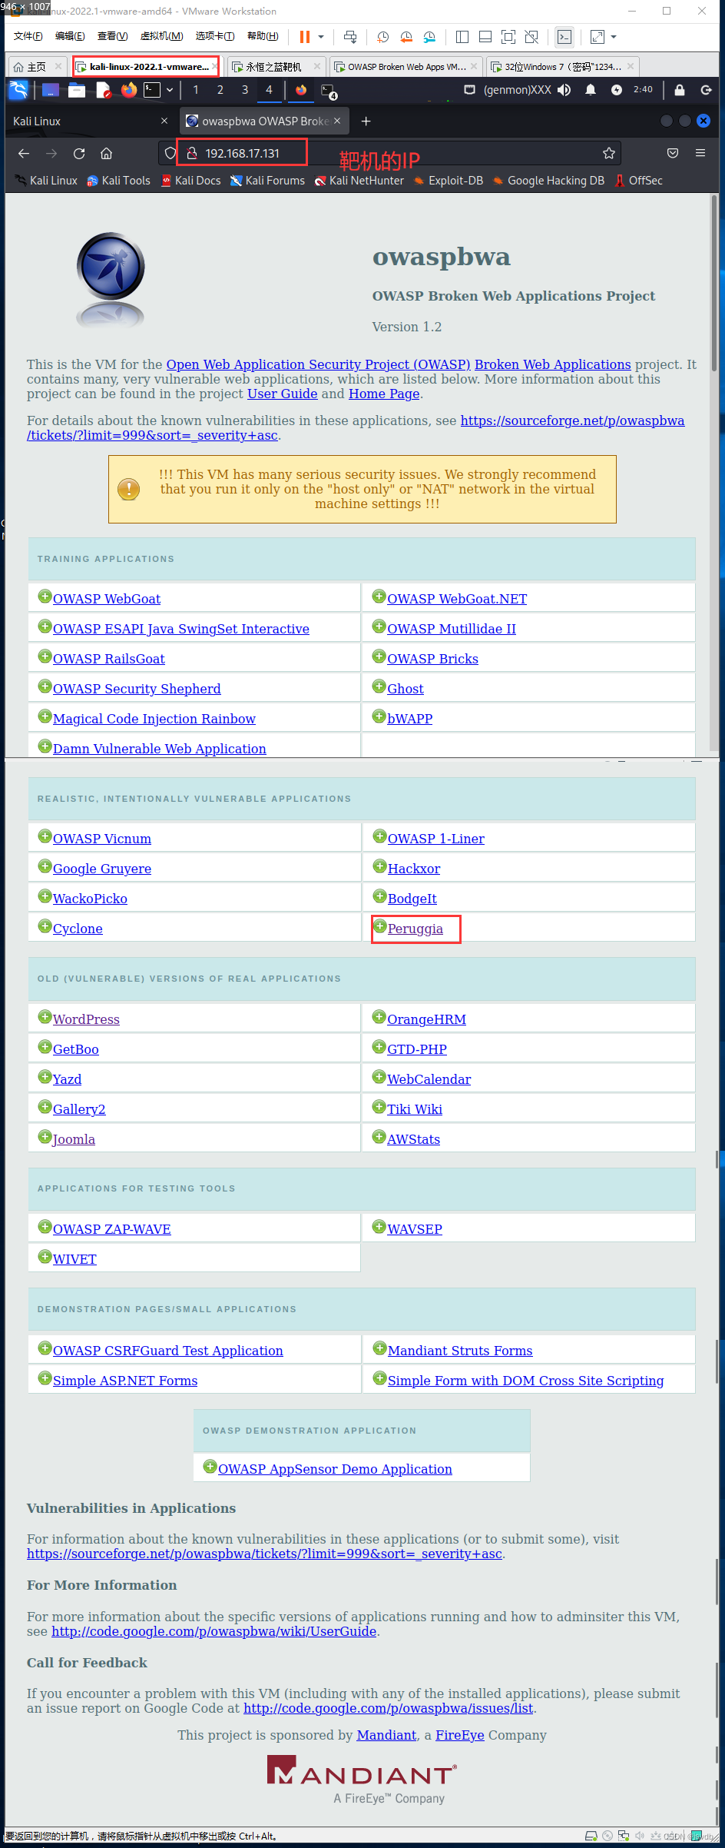Open the dropdown arrow beside the pause button
This screenshot has width=725, height=1848.
pyautogui.click(x=321, y=37)
